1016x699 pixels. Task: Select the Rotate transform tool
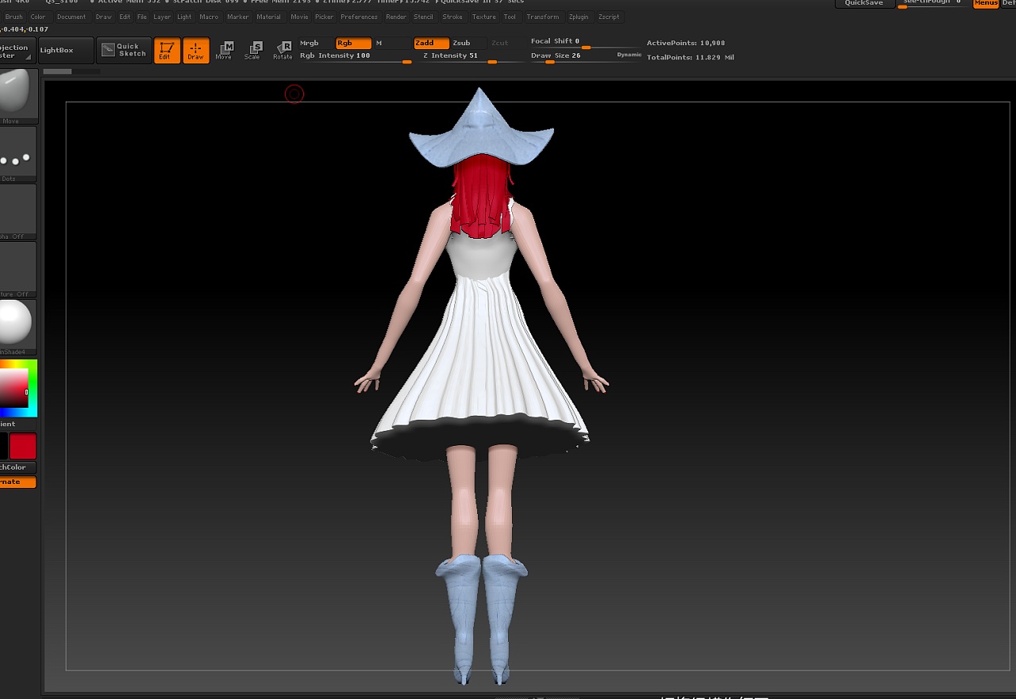pos(283,51)
